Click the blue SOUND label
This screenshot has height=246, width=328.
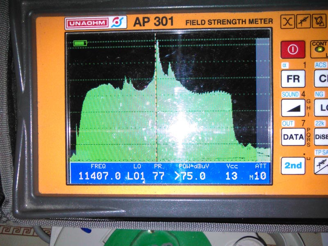[290, 95]
